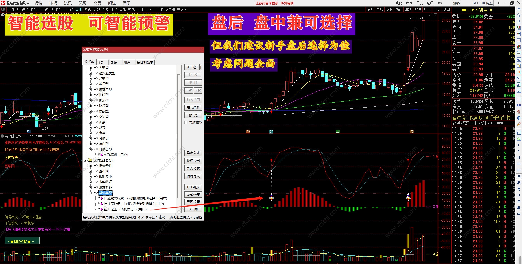Viewport: 522px width, 264px height.
Task: Switch to 1-minute period in sidebar
Action: click(x=519, y=145)
